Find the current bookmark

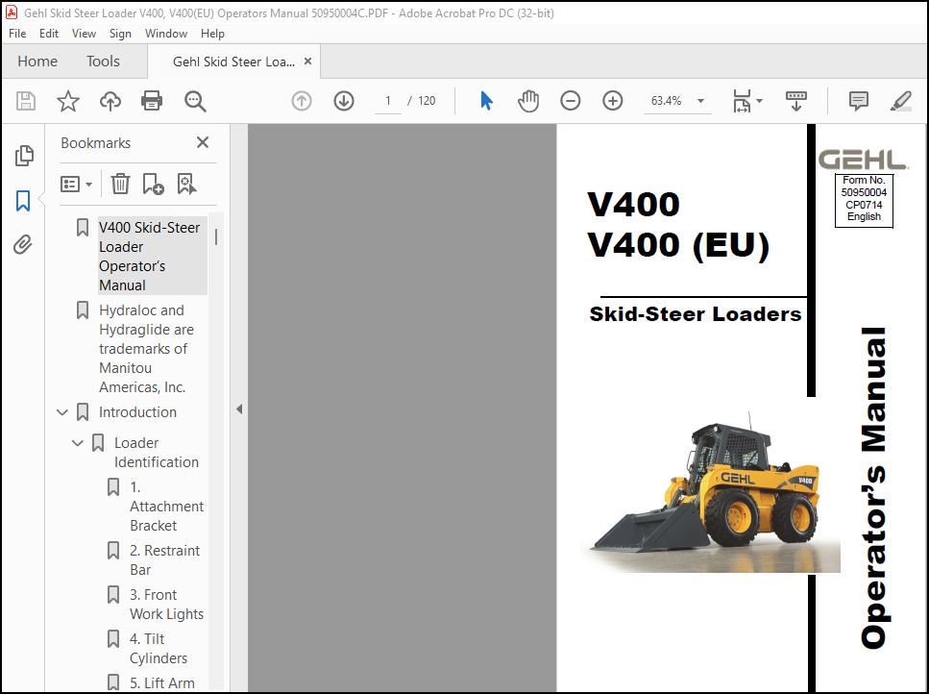pos(186,184)
